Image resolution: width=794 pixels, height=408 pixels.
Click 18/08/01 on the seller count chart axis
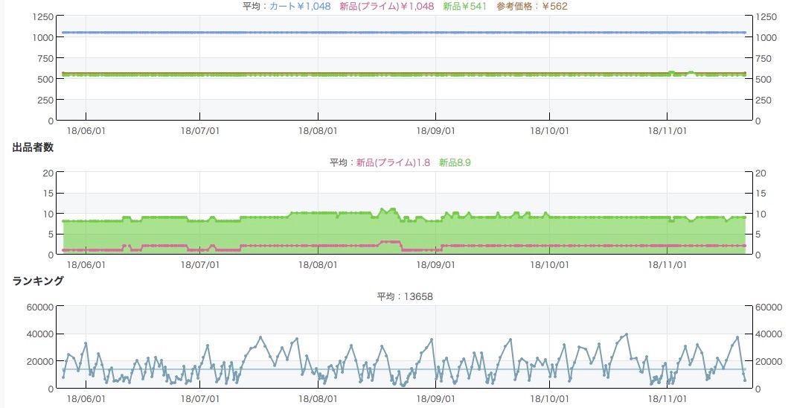(x=318, y=264)
